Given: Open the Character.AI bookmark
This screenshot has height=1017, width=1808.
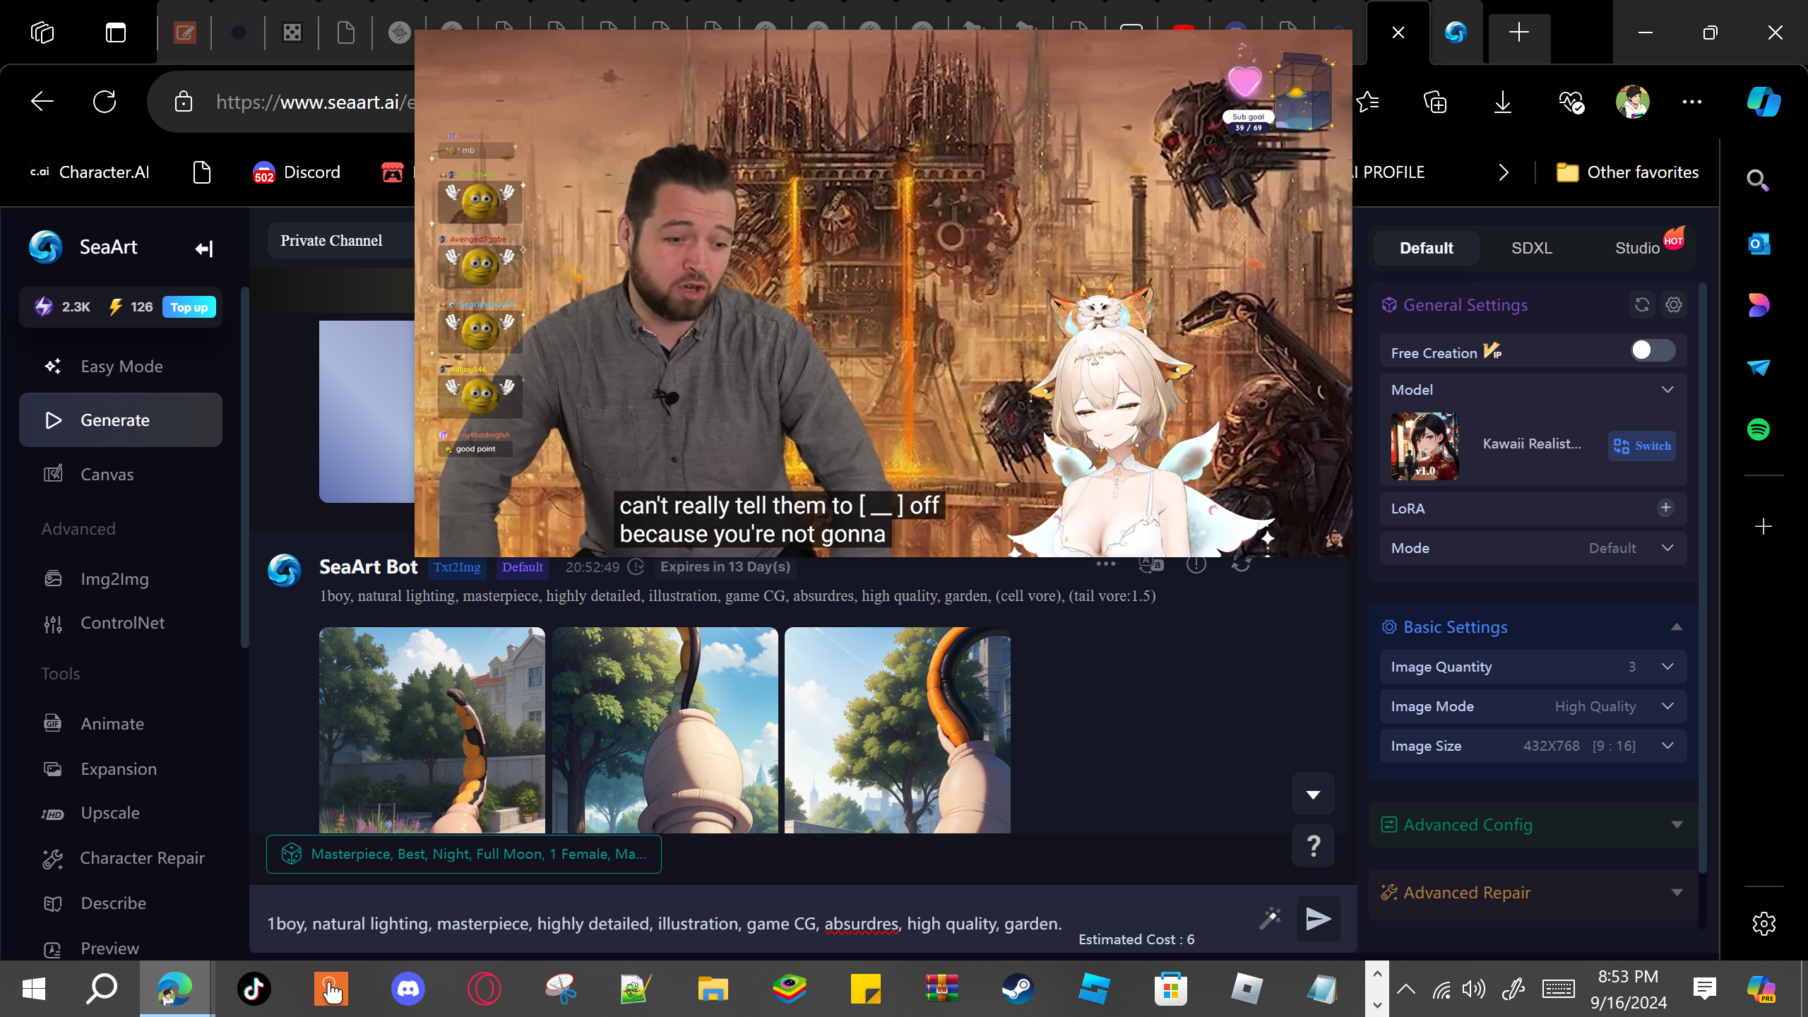Looking at the screenshot, I should coord(90,172).
